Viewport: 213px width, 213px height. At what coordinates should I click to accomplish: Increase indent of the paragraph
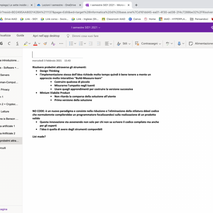click(99, 43)
